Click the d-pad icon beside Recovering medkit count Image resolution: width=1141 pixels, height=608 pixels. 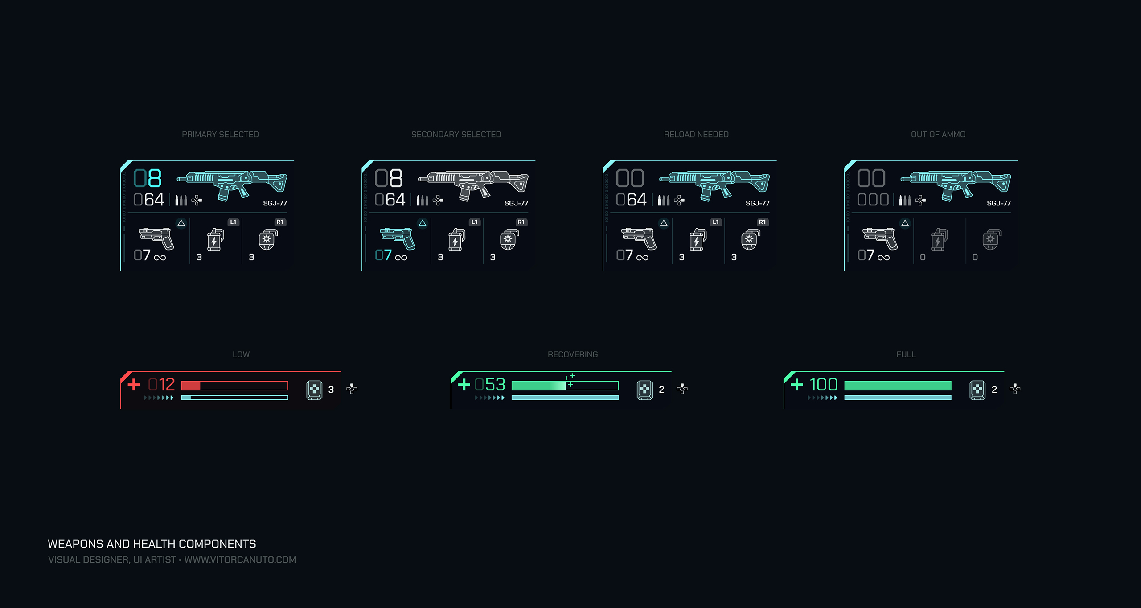point(682,389)
